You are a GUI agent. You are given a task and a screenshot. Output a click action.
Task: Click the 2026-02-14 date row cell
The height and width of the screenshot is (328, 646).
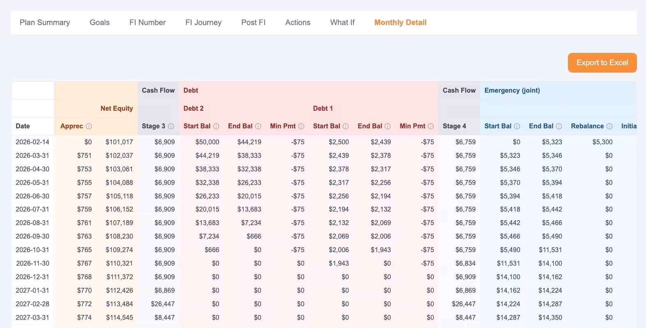click(32, 142)
